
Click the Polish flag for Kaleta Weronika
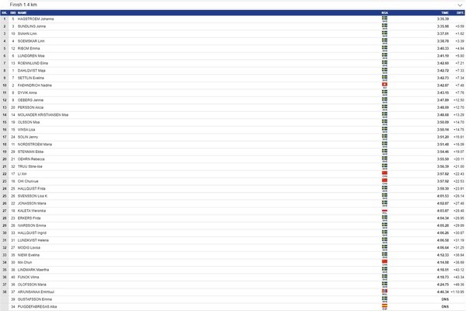384,210
